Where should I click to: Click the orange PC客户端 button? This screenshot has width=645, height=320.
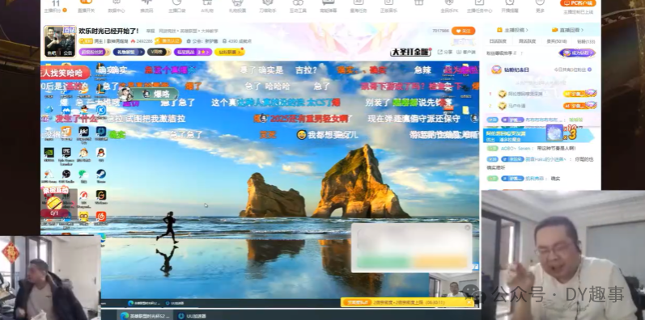pos(578,3)
